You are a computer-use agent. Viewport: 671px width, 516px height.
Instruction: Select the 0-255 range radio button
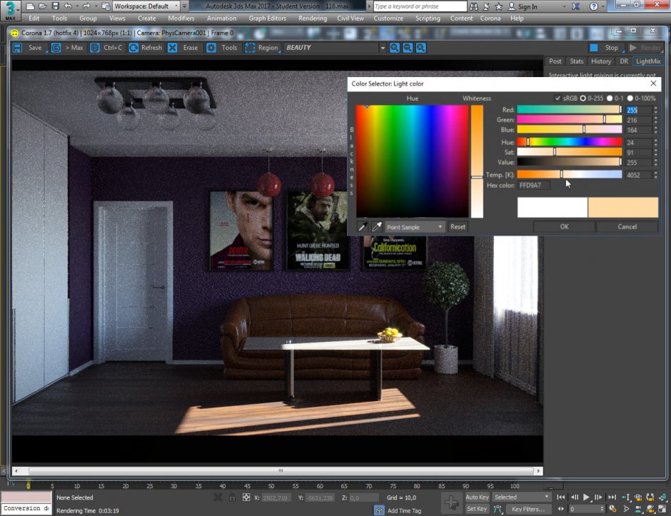point(583,98)
